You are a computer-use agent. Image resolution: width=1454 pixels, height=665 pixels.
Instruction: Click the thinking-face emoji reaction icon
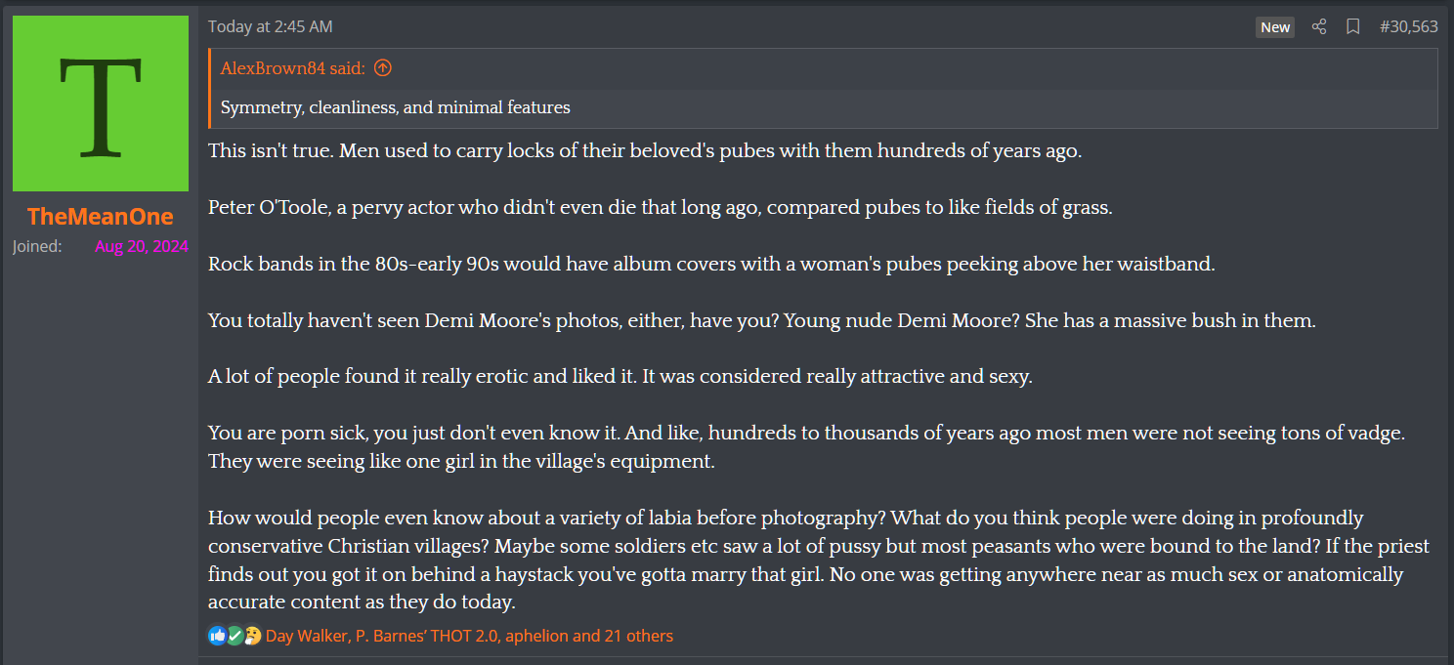click(x=253, y=636)
